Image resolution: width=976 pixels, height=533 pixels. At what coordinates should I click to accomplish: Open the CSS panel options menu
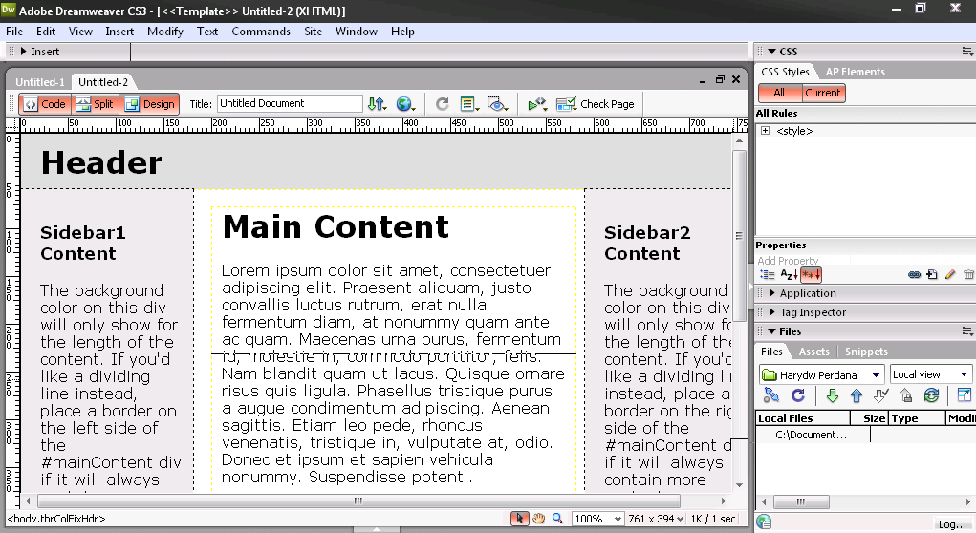[x=967, y=52]
